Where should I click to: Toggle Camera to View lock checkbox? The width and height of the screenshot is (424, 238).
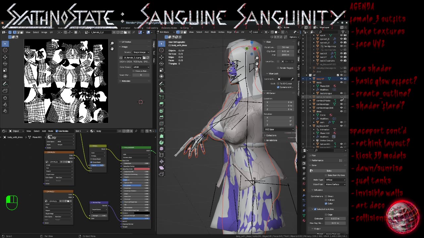click(x=278, y=87)
